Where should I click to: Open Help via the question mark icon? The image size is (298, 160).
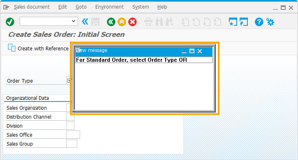(259, 22)
